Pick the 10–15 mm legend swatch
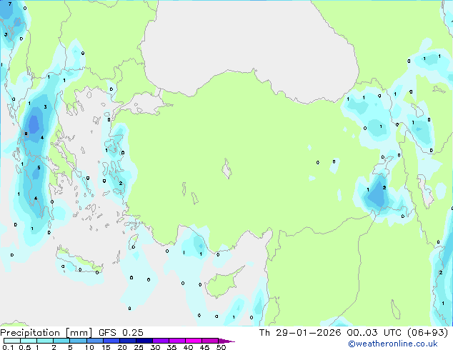This screenshot has height=350, width=453. tap(94, 341)
